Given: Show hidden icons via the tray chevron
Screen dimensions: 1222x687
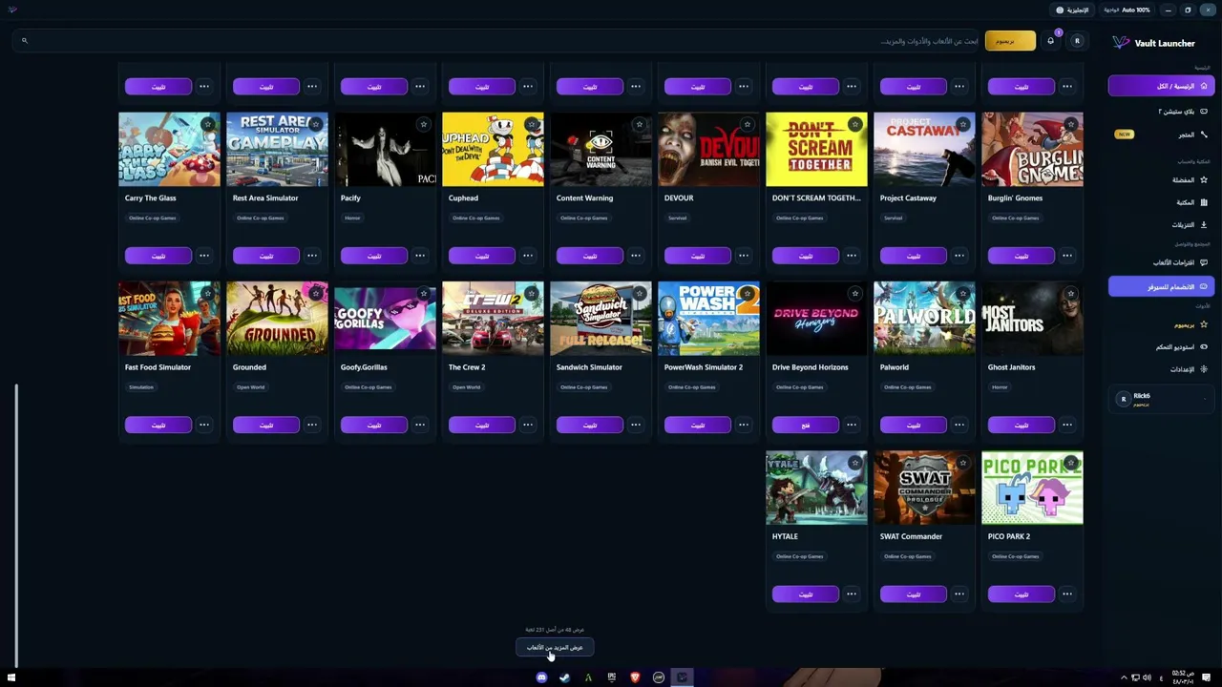Looking at the screenshot, I should tap(1124, 677).
